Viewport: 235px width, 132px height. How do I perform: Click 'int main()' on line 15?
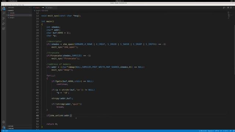(x=48, y=21)
